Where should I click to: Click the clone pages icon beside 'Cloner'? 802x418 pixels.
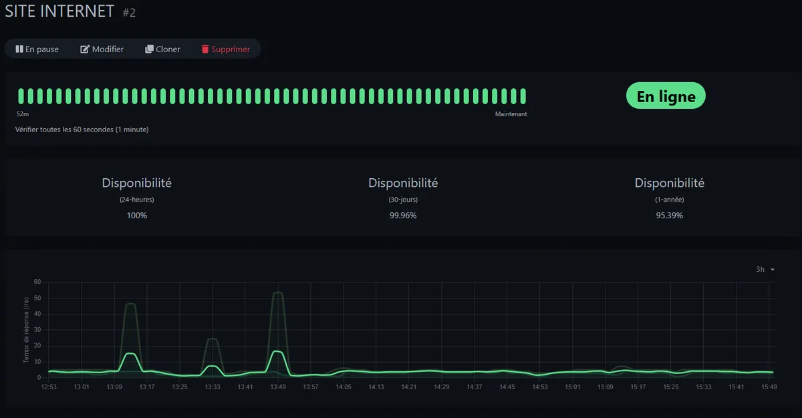pyautogui.click(x=148, y=49)
